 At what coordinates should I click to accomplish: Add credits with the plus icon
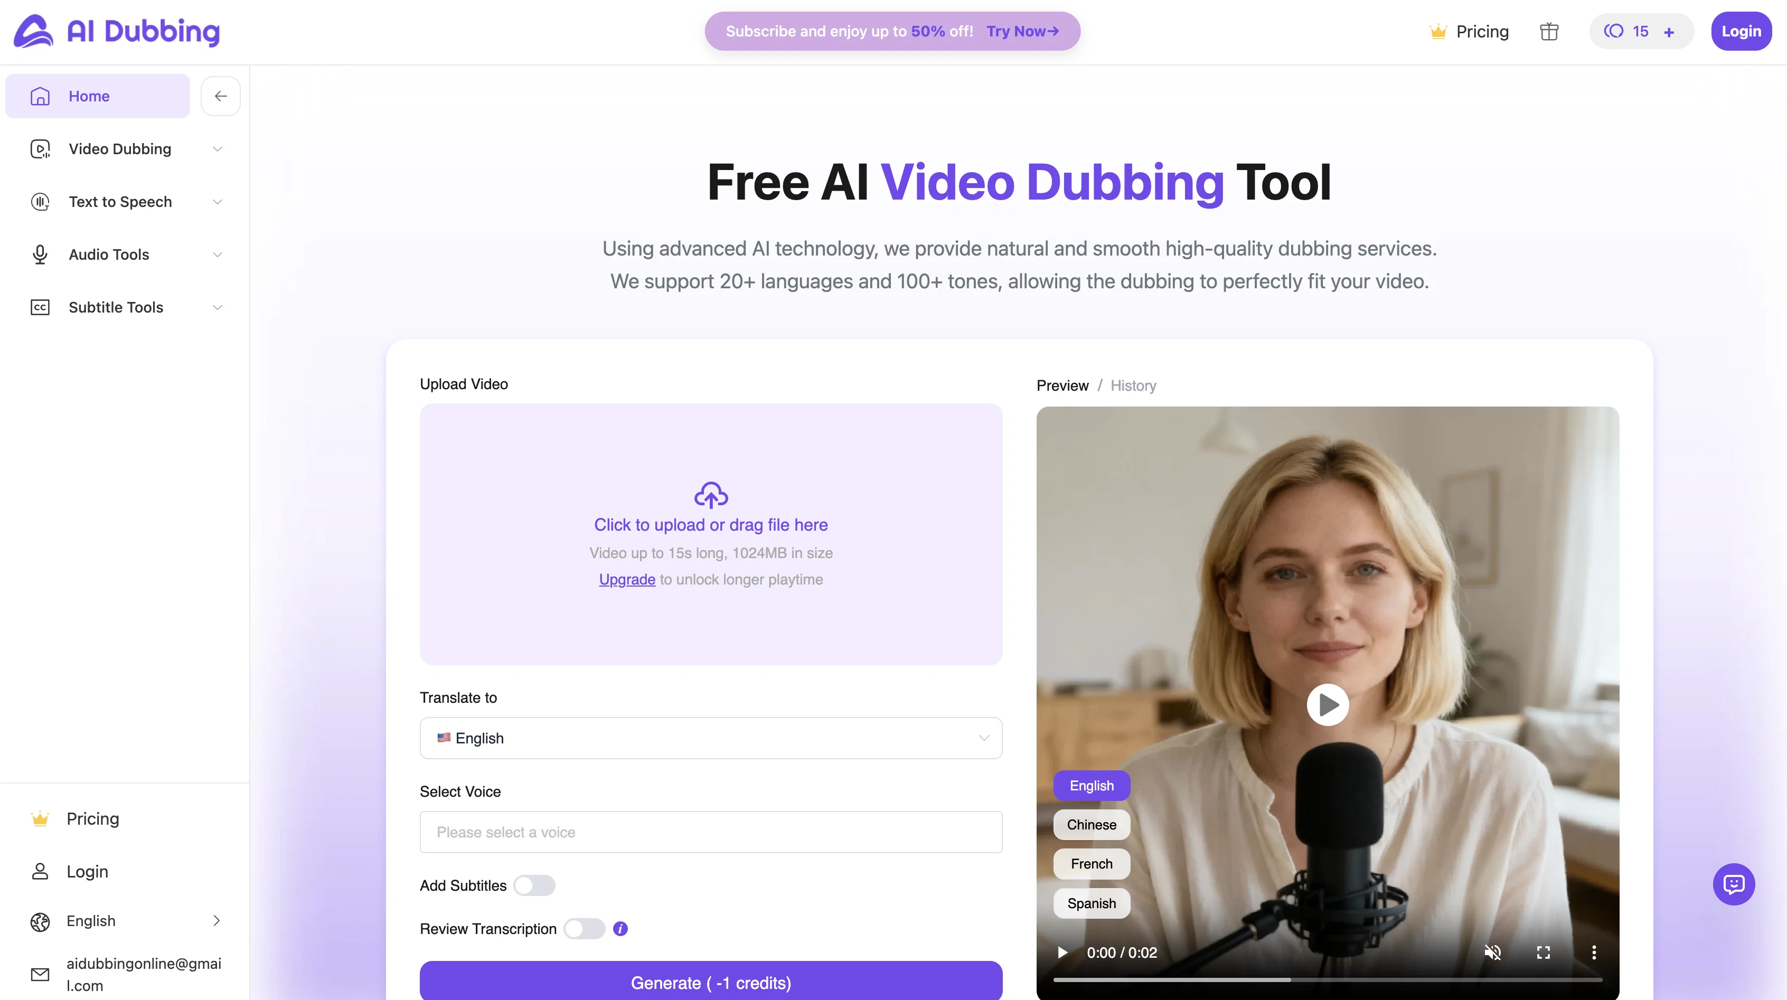[x=1669, y=32]
